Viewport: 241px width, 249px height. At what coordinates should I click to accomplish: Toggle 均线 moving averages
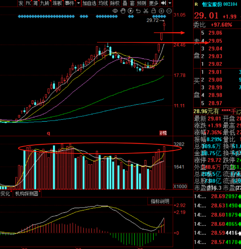[x=103, y=3]
